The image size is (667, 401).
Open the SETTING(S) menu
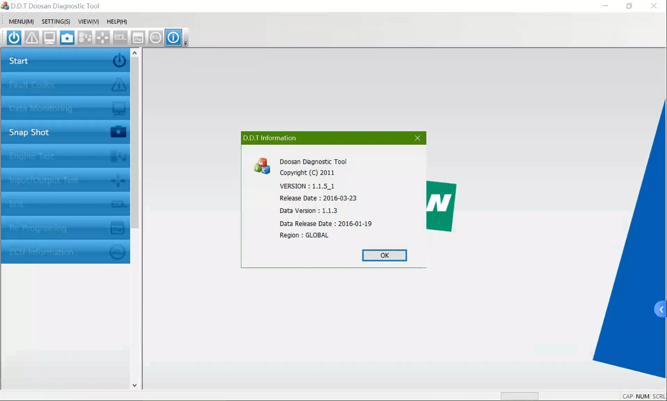(x=56, y=22)
